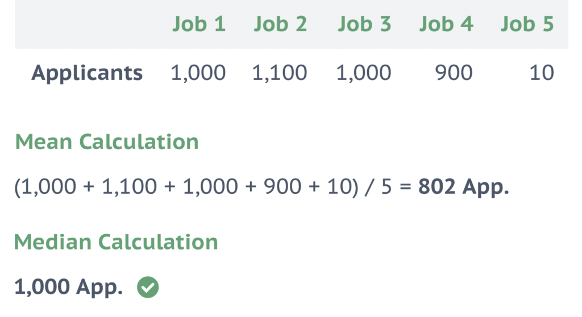Viewport: 582px width, 317px height.
Task: Click the divisor 5 in the formula
Action: (386, 187)
